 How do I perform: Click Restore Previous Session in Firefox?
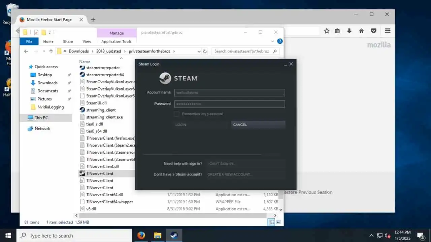coord(307,192)
